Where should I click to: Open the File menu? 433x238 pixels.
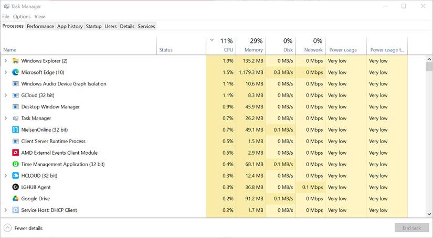click(x=6, y=17)
